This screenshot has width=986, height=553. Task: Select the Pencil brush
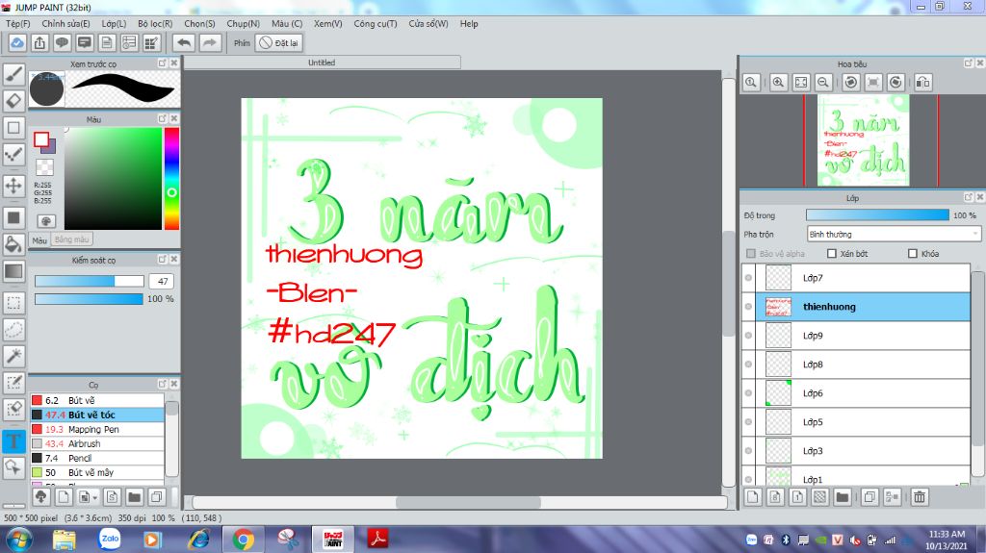coord(97,458)
